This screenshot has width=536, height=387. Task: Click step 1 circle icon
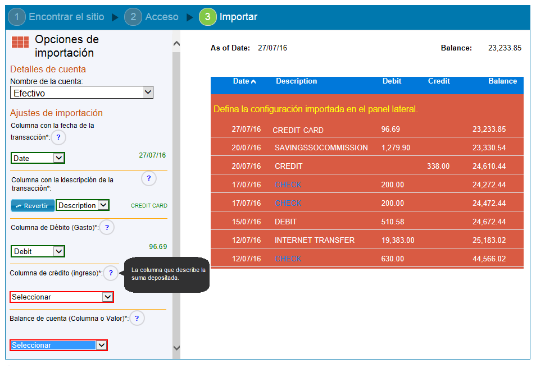(17, 17)
